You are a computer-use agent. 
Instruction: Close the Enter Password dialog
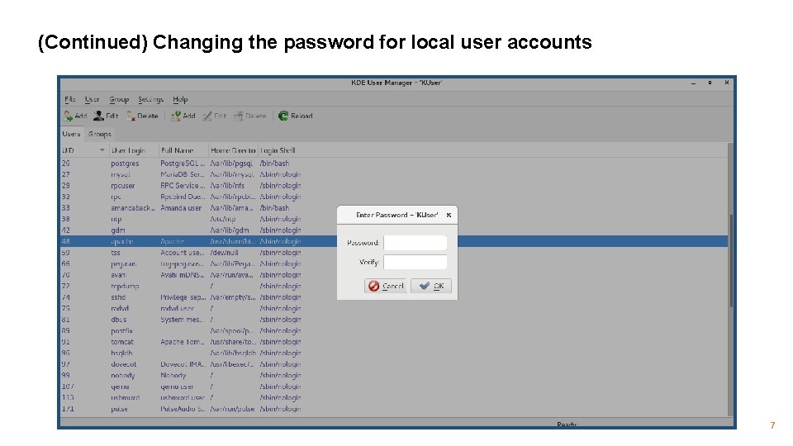click(449, 215)
